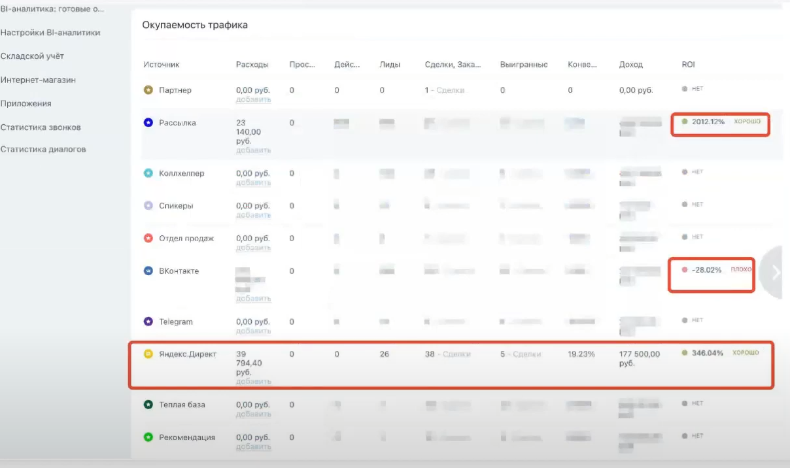This screenshot has height=468, width=790.
Task: Click the Telegram source name
Action: click(176, 322)
